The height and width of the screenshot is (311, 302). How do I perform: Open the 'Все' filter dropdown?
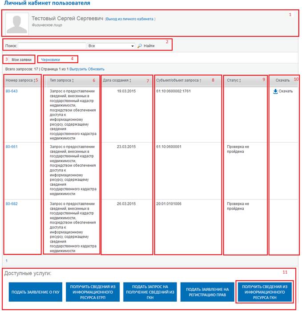(111, 46)
